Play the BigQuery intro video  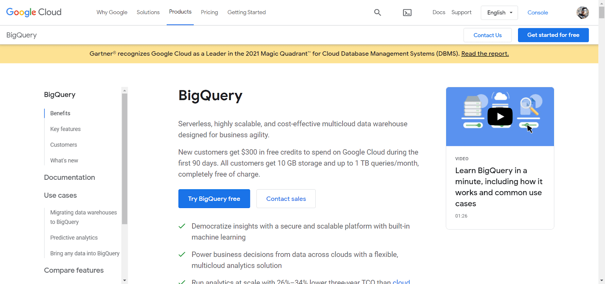[x=500, y=117]
